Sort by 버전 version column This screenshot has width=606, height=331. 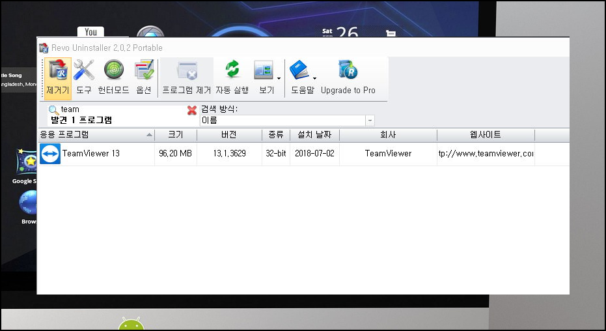pos(229,135)
